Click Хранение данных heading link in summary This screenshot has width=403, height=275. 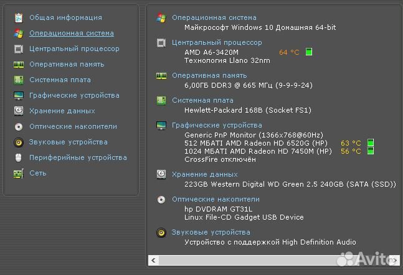[x=205, y=174]
